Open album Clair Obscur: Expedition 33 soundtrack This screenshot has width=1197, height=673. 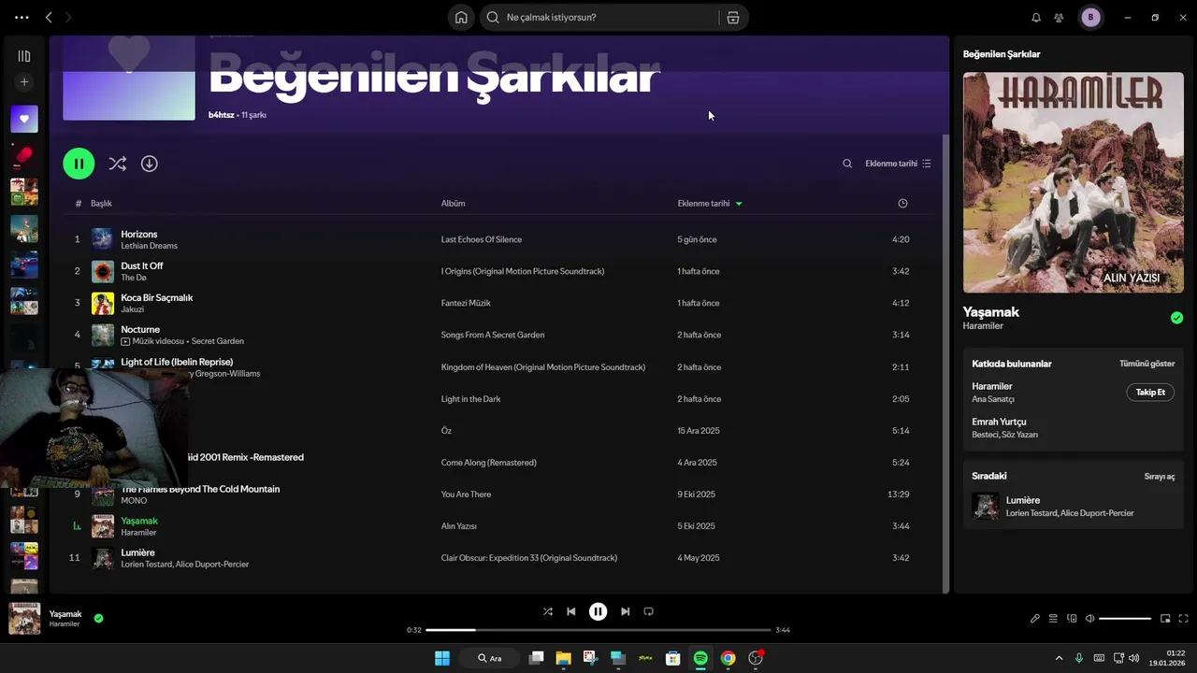(529, 558)
